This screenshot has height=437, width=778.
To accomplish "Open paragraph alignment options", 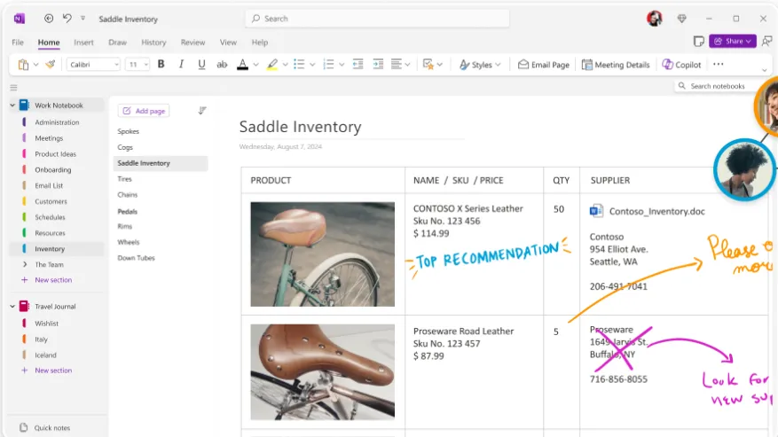I will pos(400,64).
